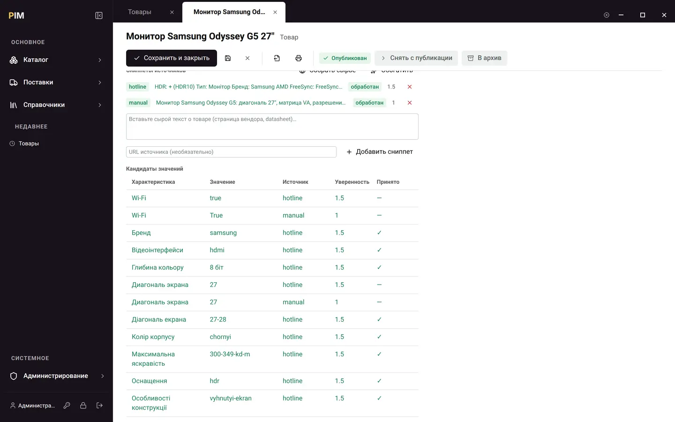Click the hotline source tag in snippets
Viewport: 675px width, 422px height.
137,87
